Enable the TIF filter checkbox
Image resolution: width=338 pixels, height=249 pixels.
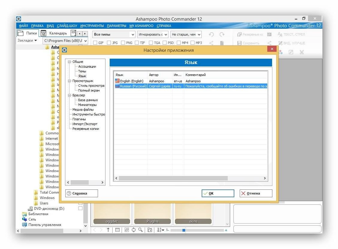(x=137, y=43)
